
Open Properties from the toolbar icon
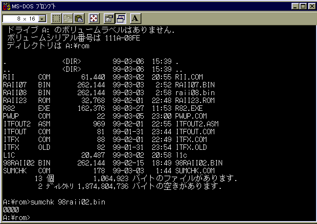[109, 19]
